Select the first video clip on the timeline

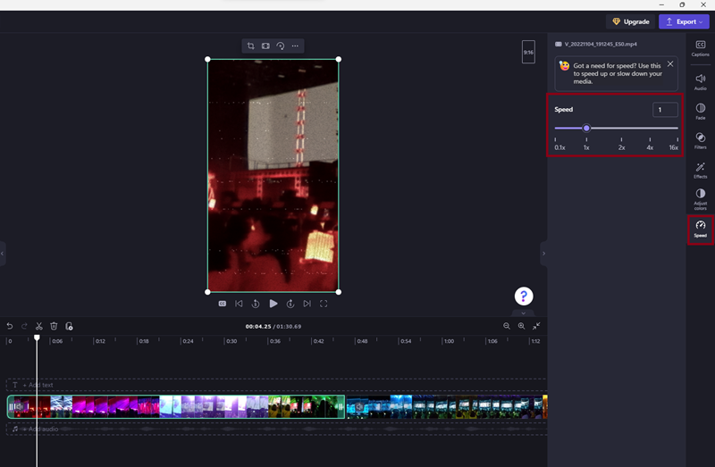[x=176, y=407]
